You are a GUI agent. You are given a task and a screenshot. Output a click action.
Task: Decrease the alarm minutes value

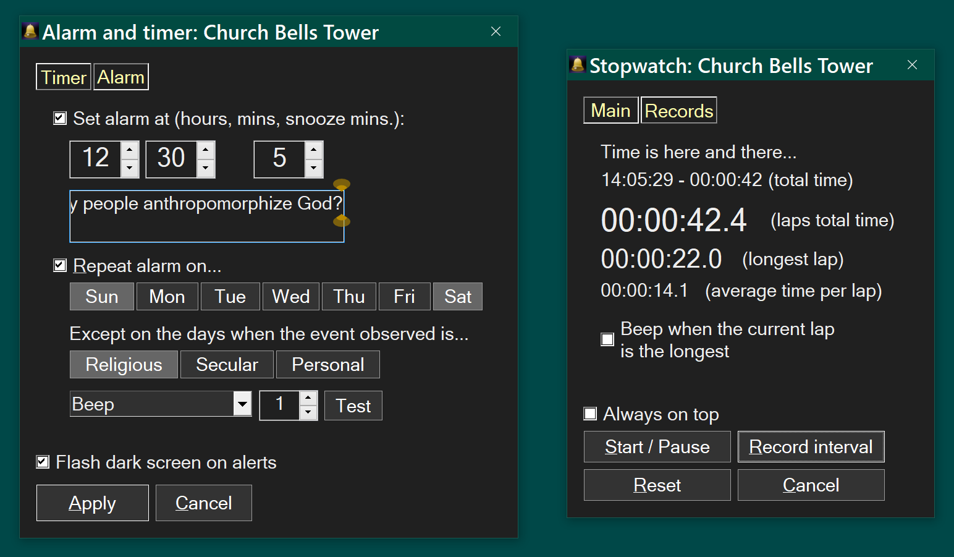[206, 168]
